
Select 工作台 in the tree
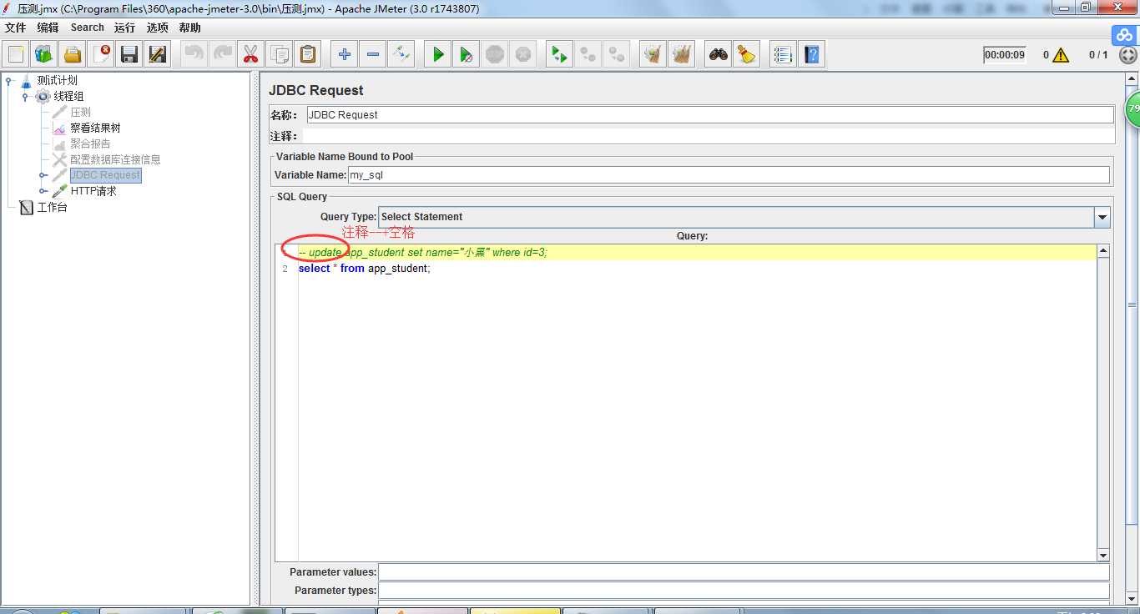click(52, 207)
